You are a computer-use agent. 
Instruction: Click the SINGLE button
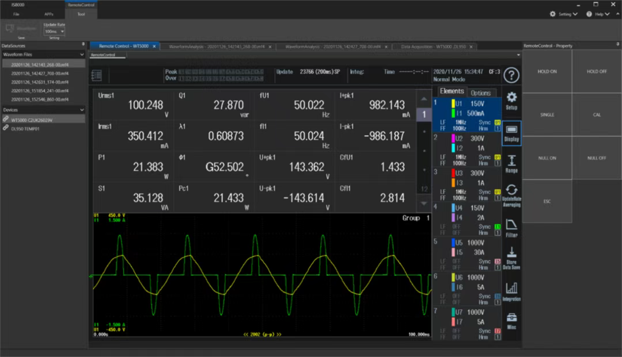pos(547,115)
